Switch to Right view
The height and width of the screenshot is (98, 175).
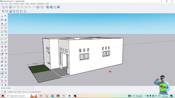[x=14, y=11]
